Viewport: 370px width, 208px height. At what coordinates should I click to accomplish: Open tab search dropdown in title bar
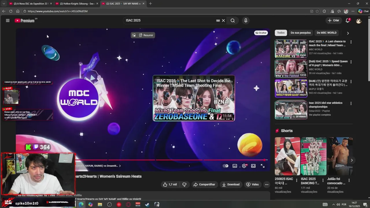4,3
